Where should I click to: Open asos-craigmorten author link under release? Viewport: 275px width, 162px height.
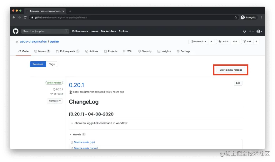(84, 92)
